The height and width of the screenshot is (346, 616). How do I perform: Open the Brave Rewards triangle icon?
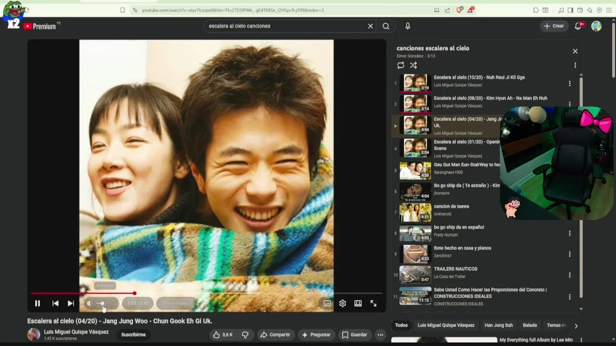[471, 10]
